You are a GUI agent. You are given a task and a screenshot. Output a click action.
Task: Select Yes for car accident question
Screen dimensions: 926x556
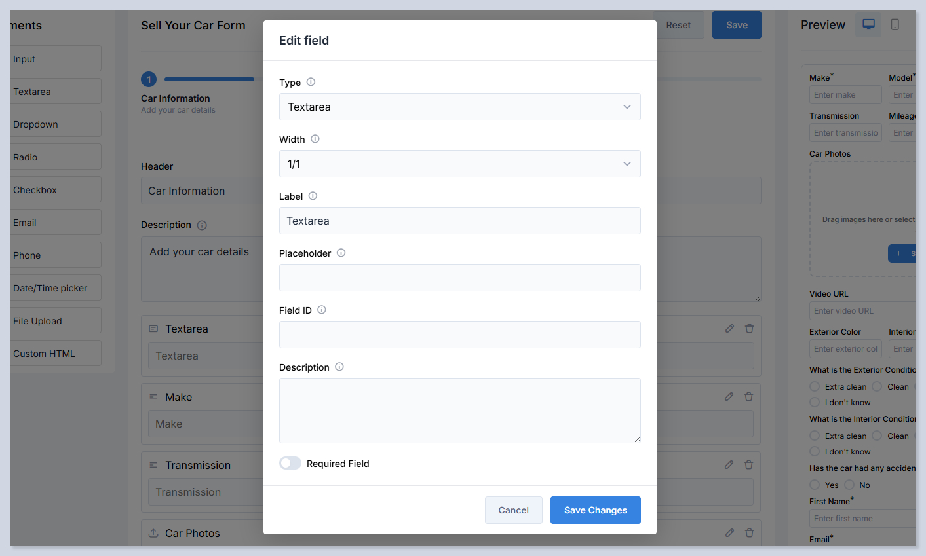pos(815,485)
